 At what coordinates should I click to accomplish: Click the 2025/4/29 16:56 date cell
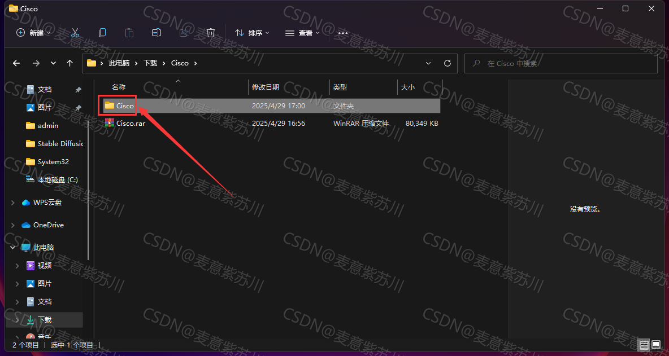(279, 123)
